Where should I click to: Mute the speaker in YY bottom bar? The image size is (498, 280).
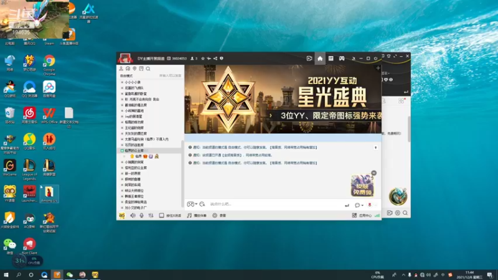tap(133, 215)
